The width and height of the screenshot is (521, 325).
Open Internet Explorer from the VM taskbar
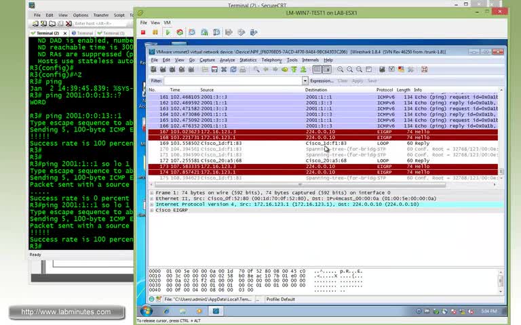(166, 311)
